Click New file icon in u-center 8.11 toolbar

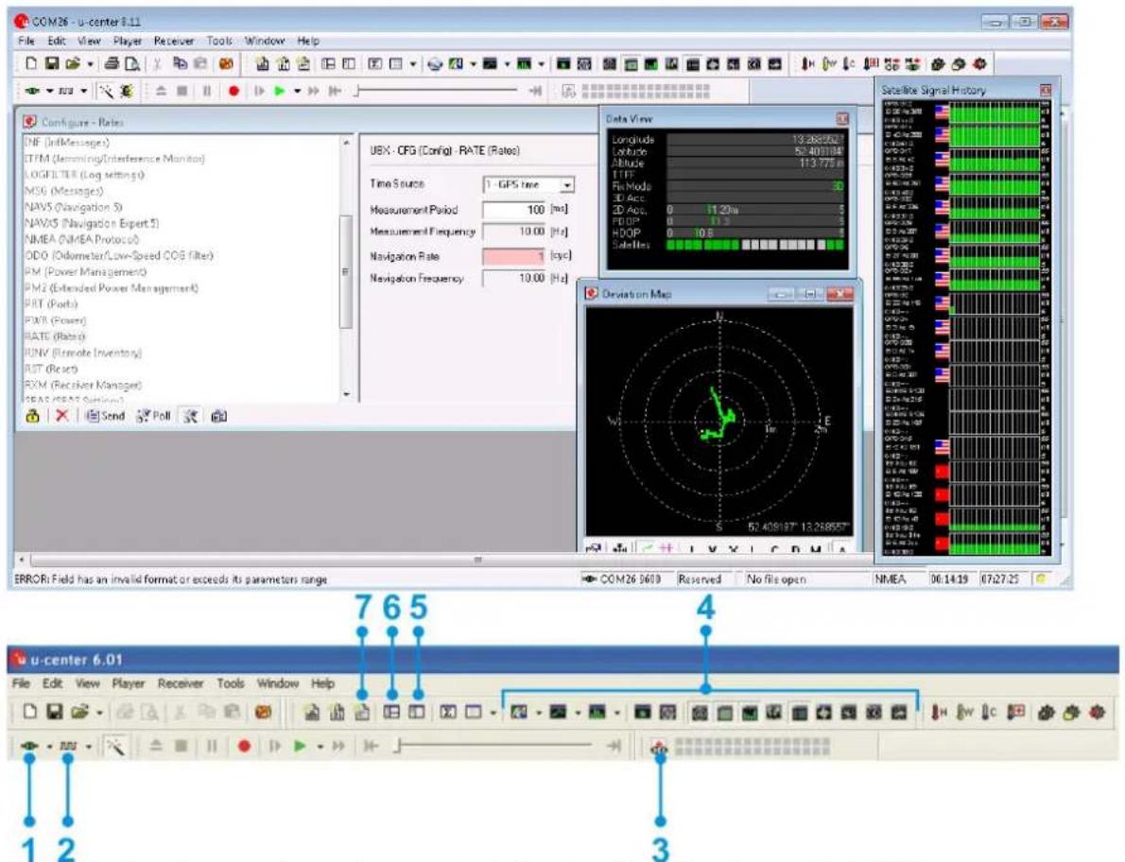[31, 64]
